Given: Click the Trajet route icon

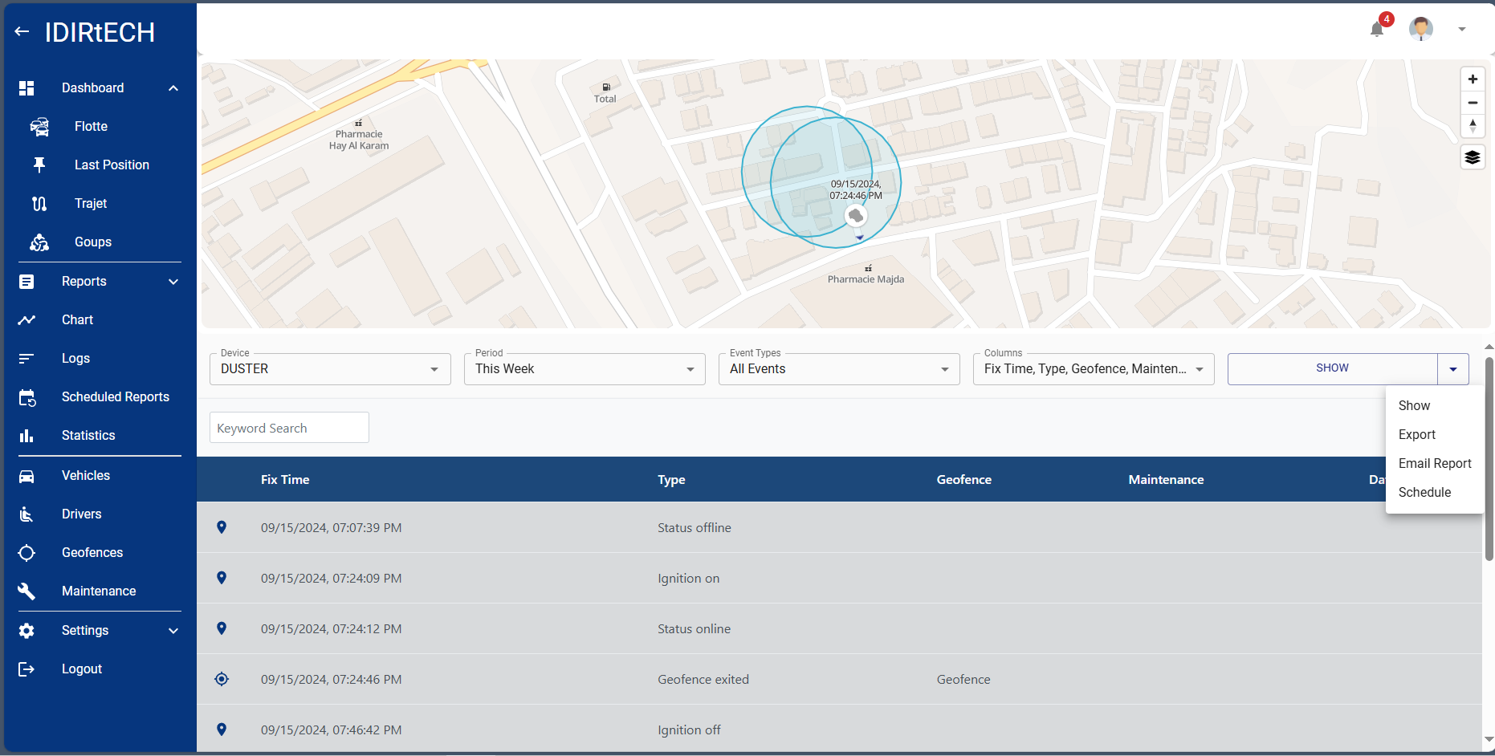Looking at the screenshot, I should click(x=39, y=203).
